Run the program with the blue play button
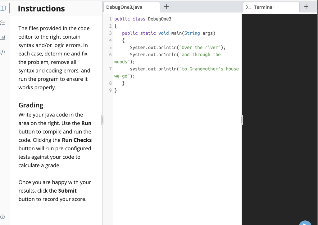The image size is (318, 225). click(x=305, y=223)
